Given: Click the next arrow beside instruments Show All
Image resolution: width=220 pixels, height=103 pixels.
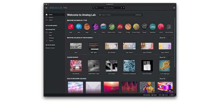Looking at the screenshot, I should point(172,38).
